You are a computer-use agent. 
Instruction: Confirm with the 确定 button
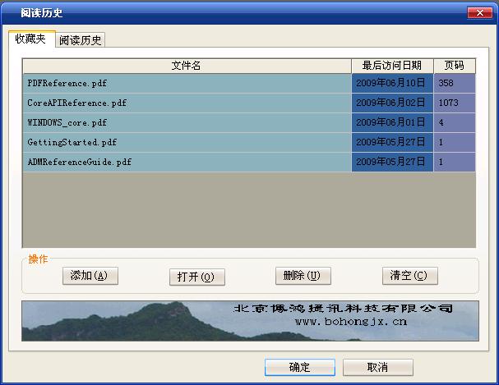[x=299, y=367]
